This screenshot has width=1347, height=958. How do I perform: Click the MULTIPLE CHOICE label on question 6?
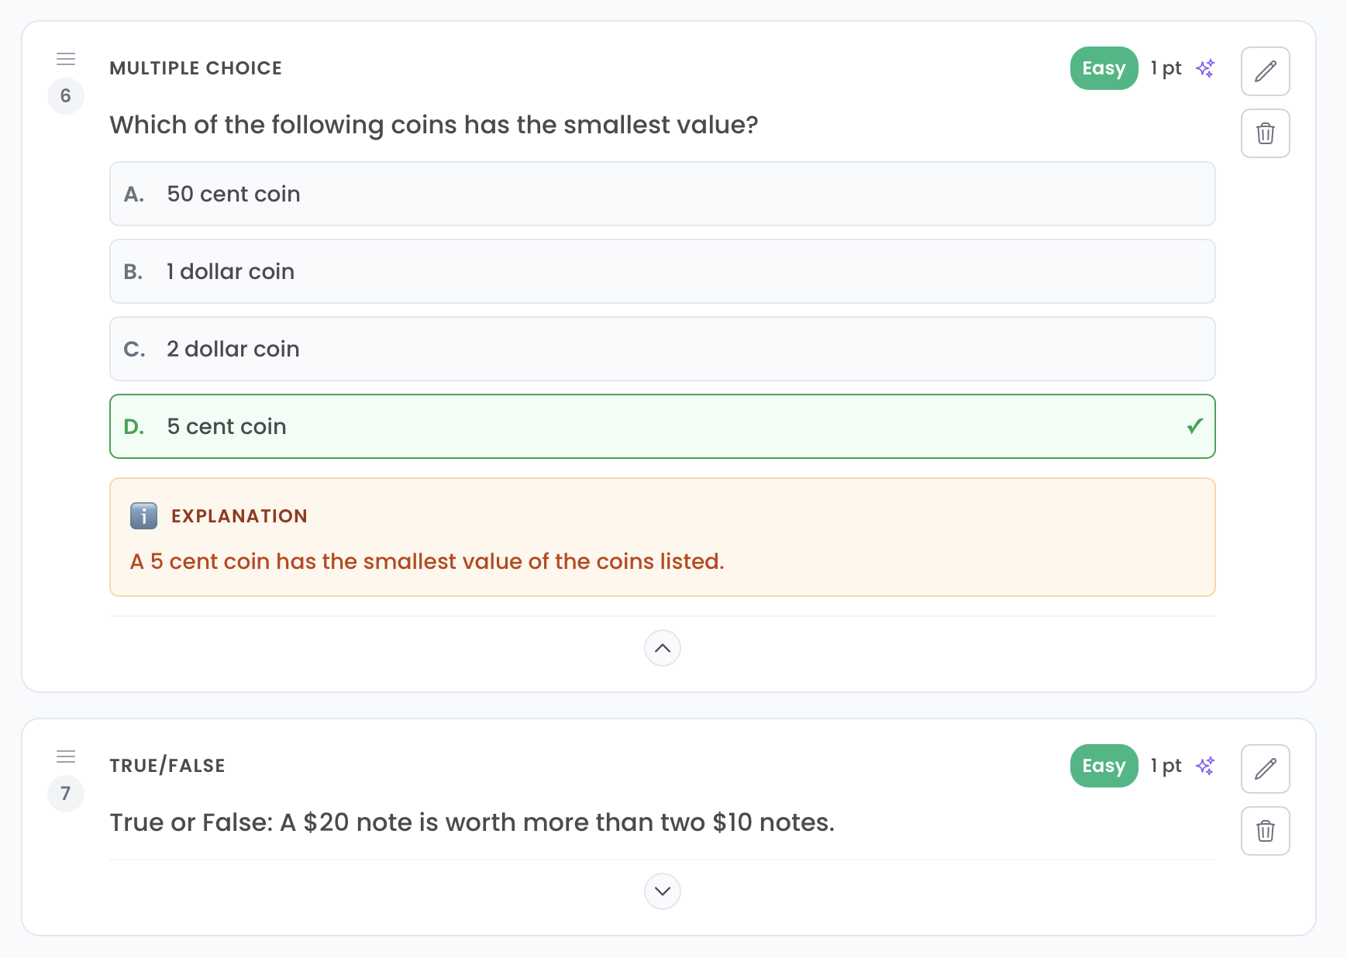195,68
